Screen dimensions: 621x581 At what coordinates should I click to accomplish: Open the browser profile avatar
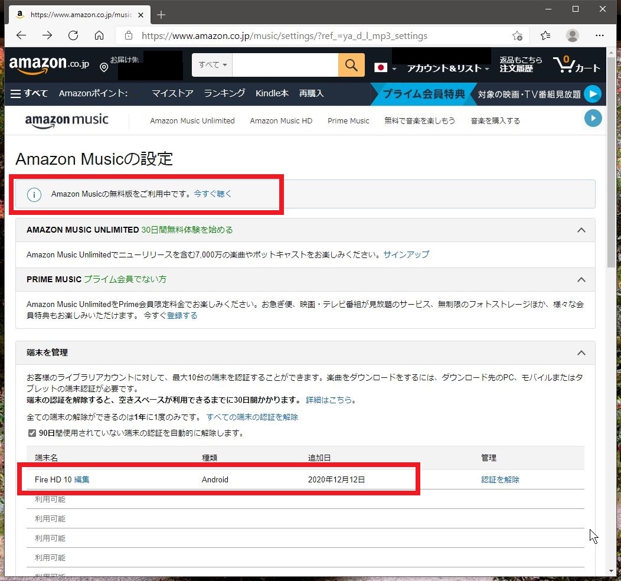point(572,35)
